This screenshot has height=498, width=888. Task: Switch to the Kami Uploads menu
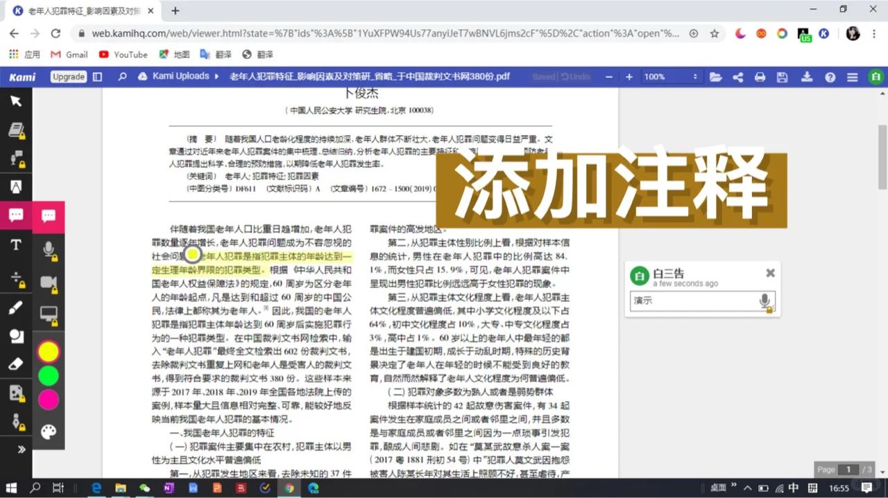coord(180,76)
